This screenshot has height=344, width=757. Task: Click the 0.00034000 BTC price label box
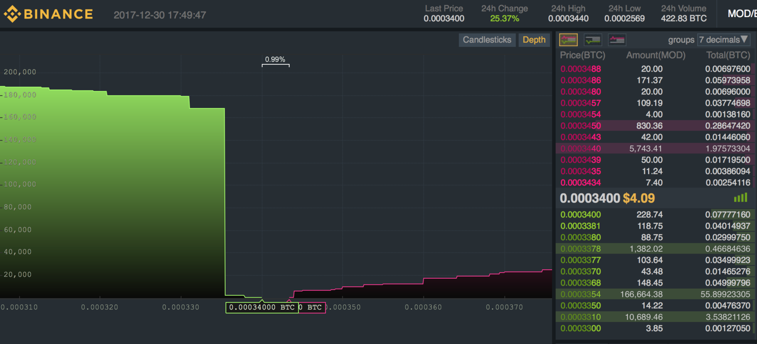[262, 308]
